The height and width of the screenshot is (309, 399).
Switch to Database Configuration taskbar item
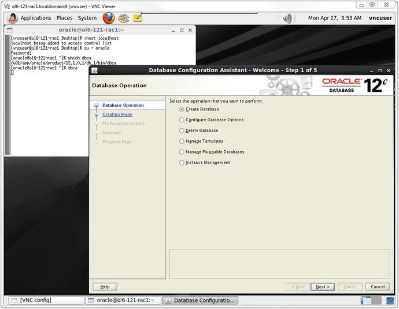[200, 300]
